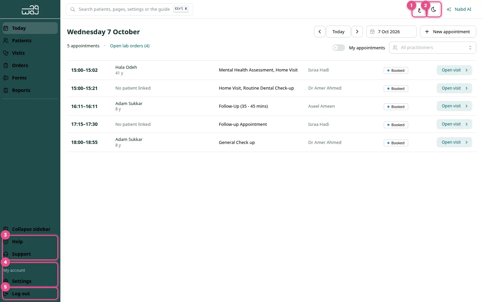Focus the search patients field
This screenshot has height=302, width=483.
point(129,9)
